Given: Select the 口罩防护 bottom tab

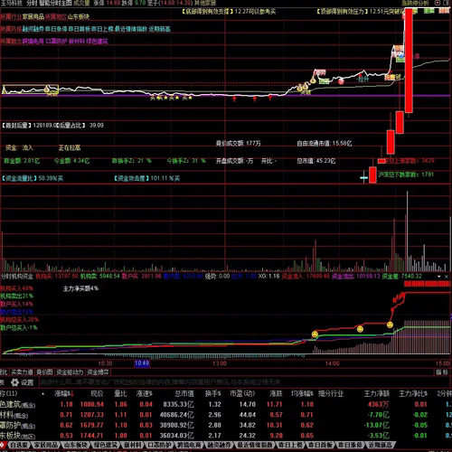Looking at the screenshot, I should pos(159,445).
